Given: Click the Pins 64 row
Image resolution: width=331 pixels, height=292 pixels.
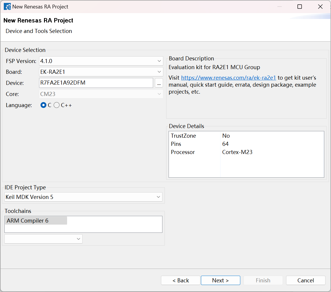Looking at the screenshot, I should point(246,144).
